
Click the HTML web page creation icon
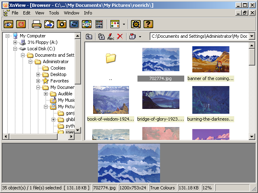[x=87, y=24]
